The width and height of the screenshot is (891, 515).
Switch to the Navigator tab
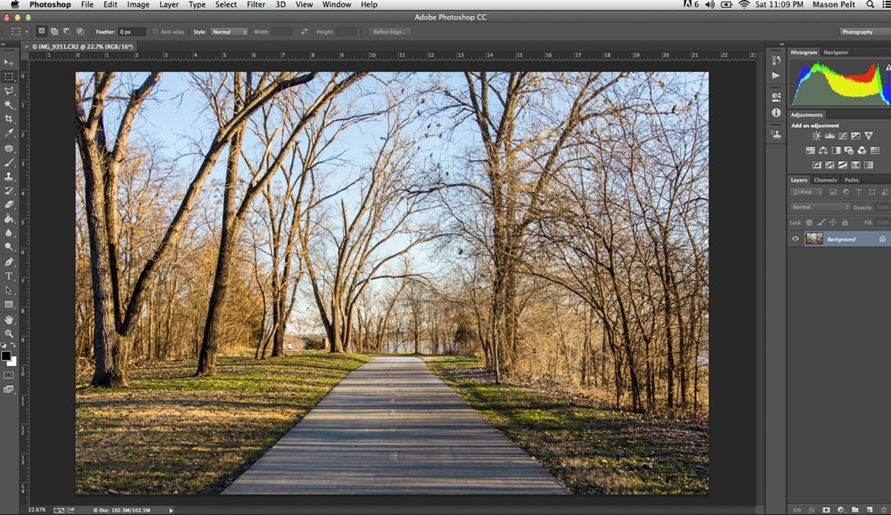click(836, 53)
